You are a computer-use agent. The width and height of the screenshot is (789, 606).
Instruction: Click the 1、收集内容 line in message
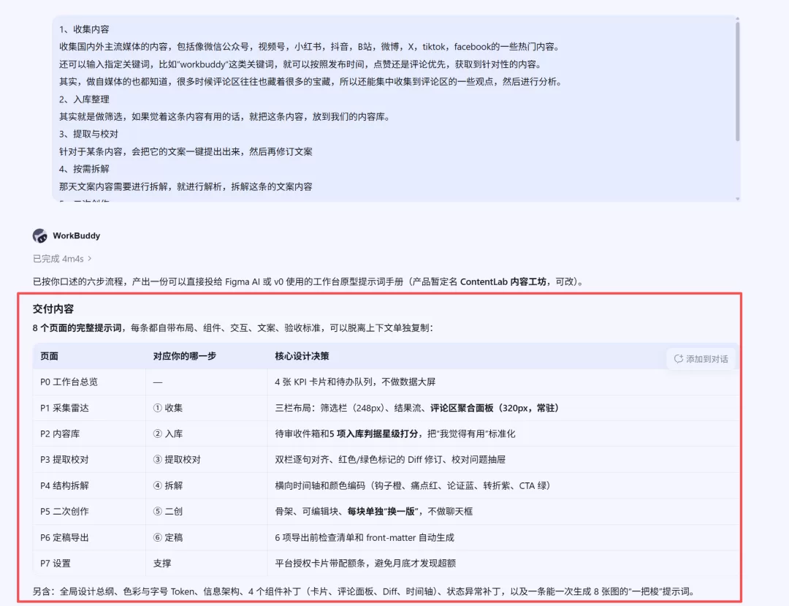pyautogui.click(x=84, y=29)
